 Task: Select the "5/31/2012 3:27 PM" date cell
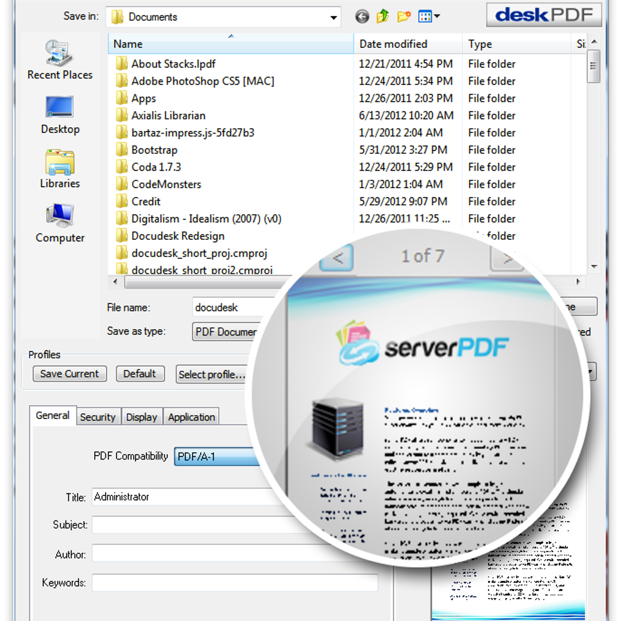pyautogui.click(x=403, y=150)
